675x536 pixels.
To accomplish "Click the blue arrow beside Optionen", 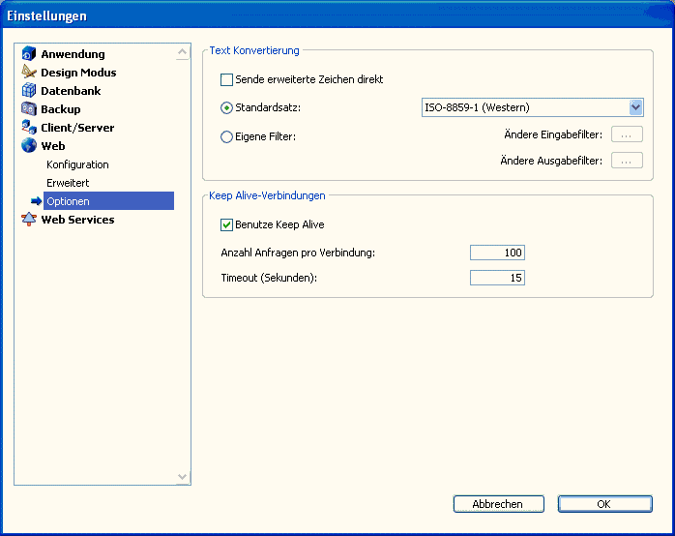I will pos(37,201).
